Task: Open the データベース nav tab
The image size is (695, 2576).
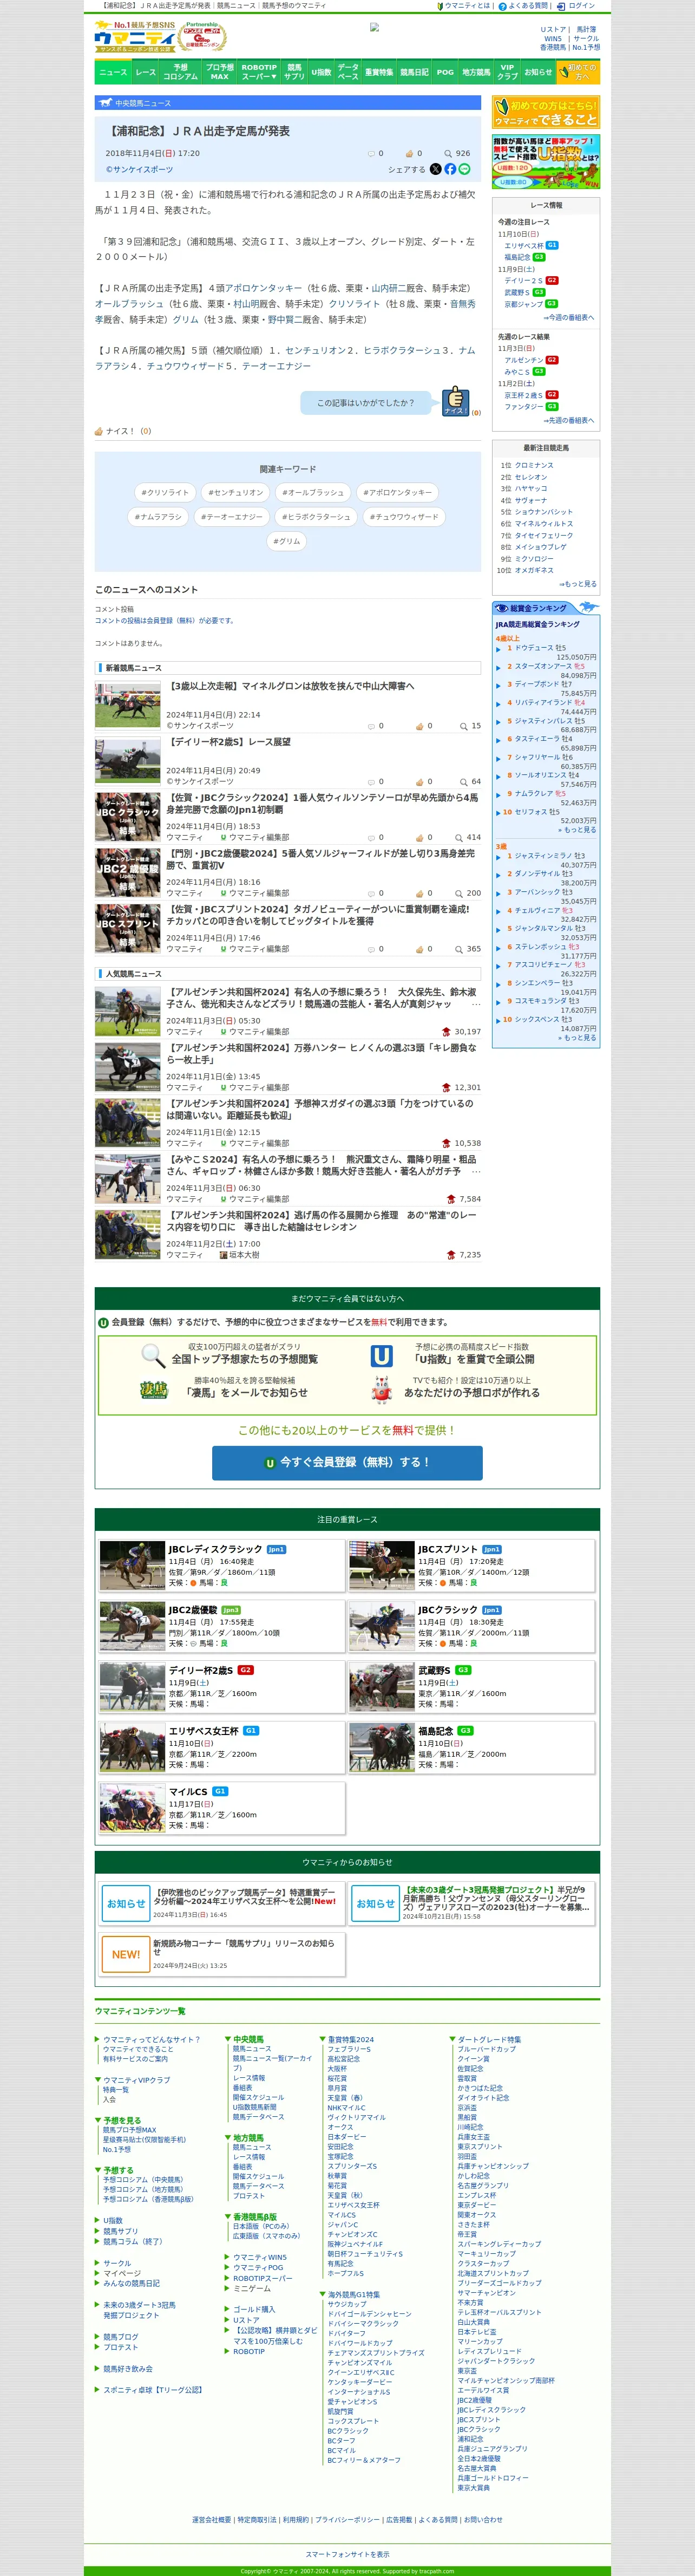Action: pos(348,72)
